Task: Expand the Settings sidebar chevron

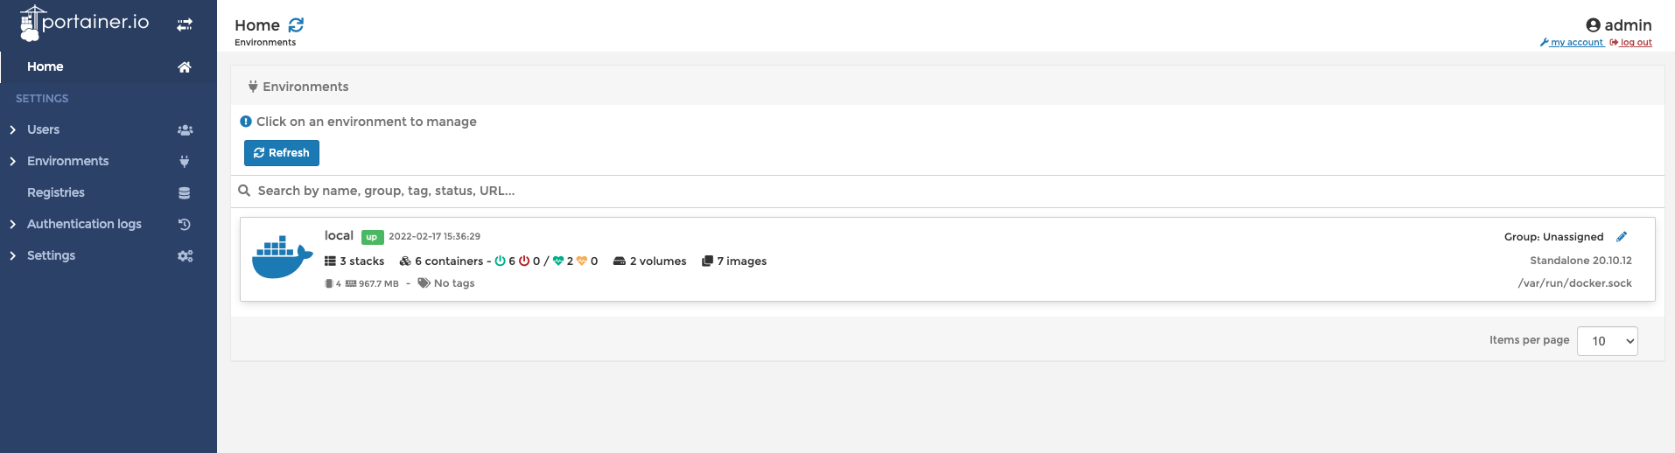Action: 12,256
